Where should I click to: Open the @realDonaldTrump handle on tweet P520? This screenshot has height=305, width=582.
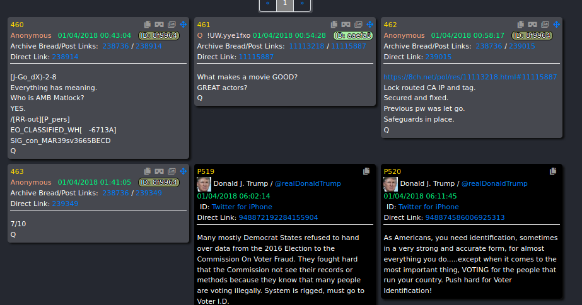(494, 183)
